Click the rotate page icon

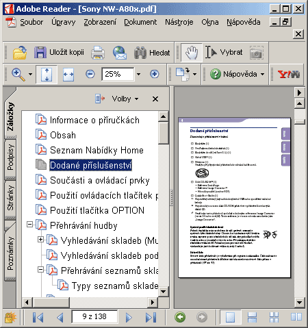click(x=183, y=74)
